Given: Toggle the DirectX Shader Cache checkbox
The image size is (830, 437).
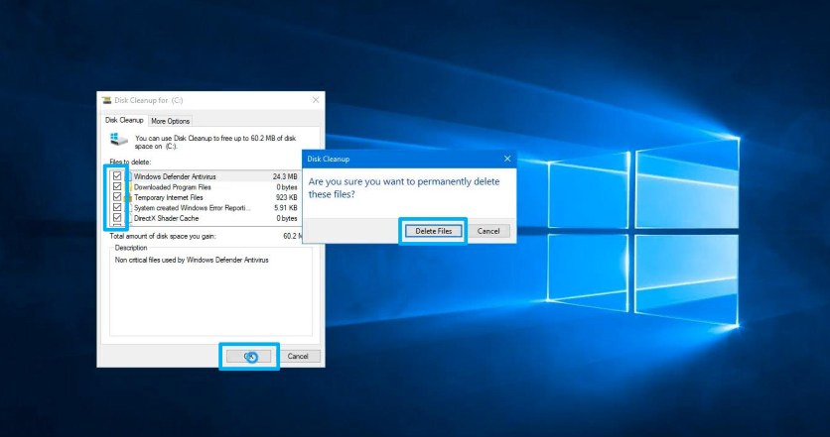Looking at the screenshot, I should click(117, 218).
